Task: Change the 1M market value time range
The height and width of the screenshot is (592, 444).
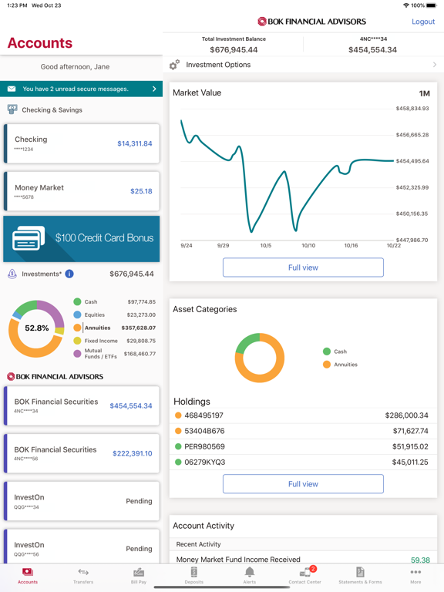Action: click(424, 93)
